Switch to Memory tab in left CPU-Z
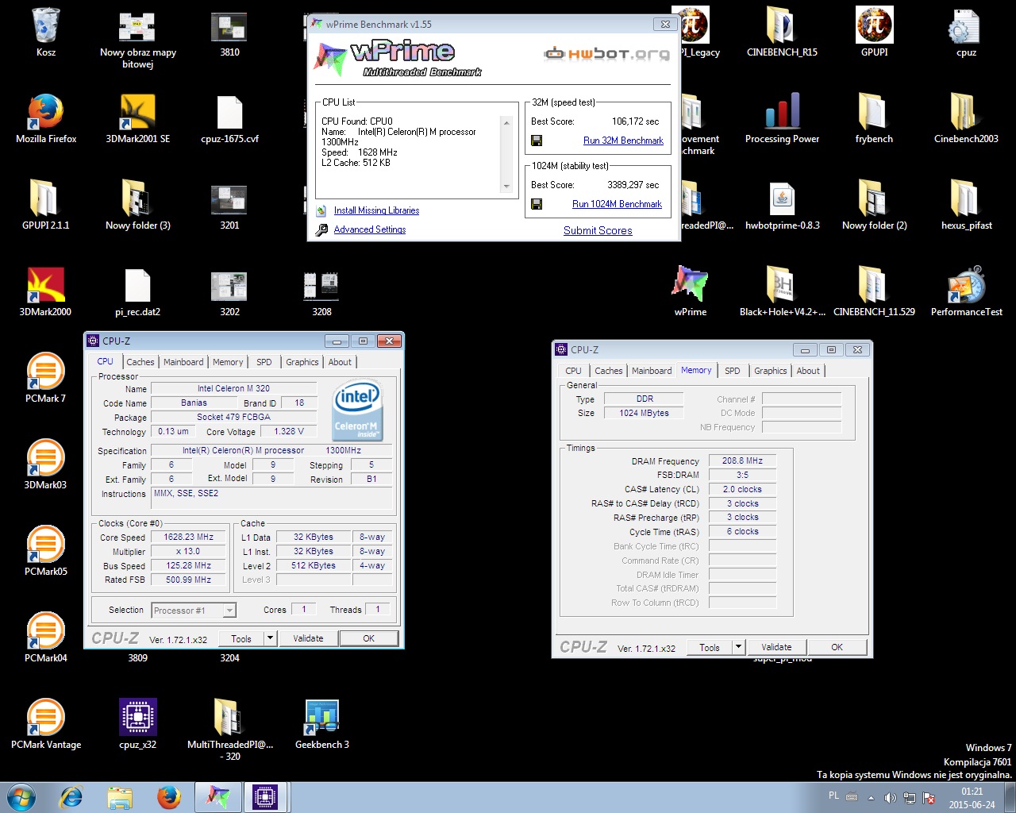This screenshot has height=813, width=1016. [x=228, y=362]
